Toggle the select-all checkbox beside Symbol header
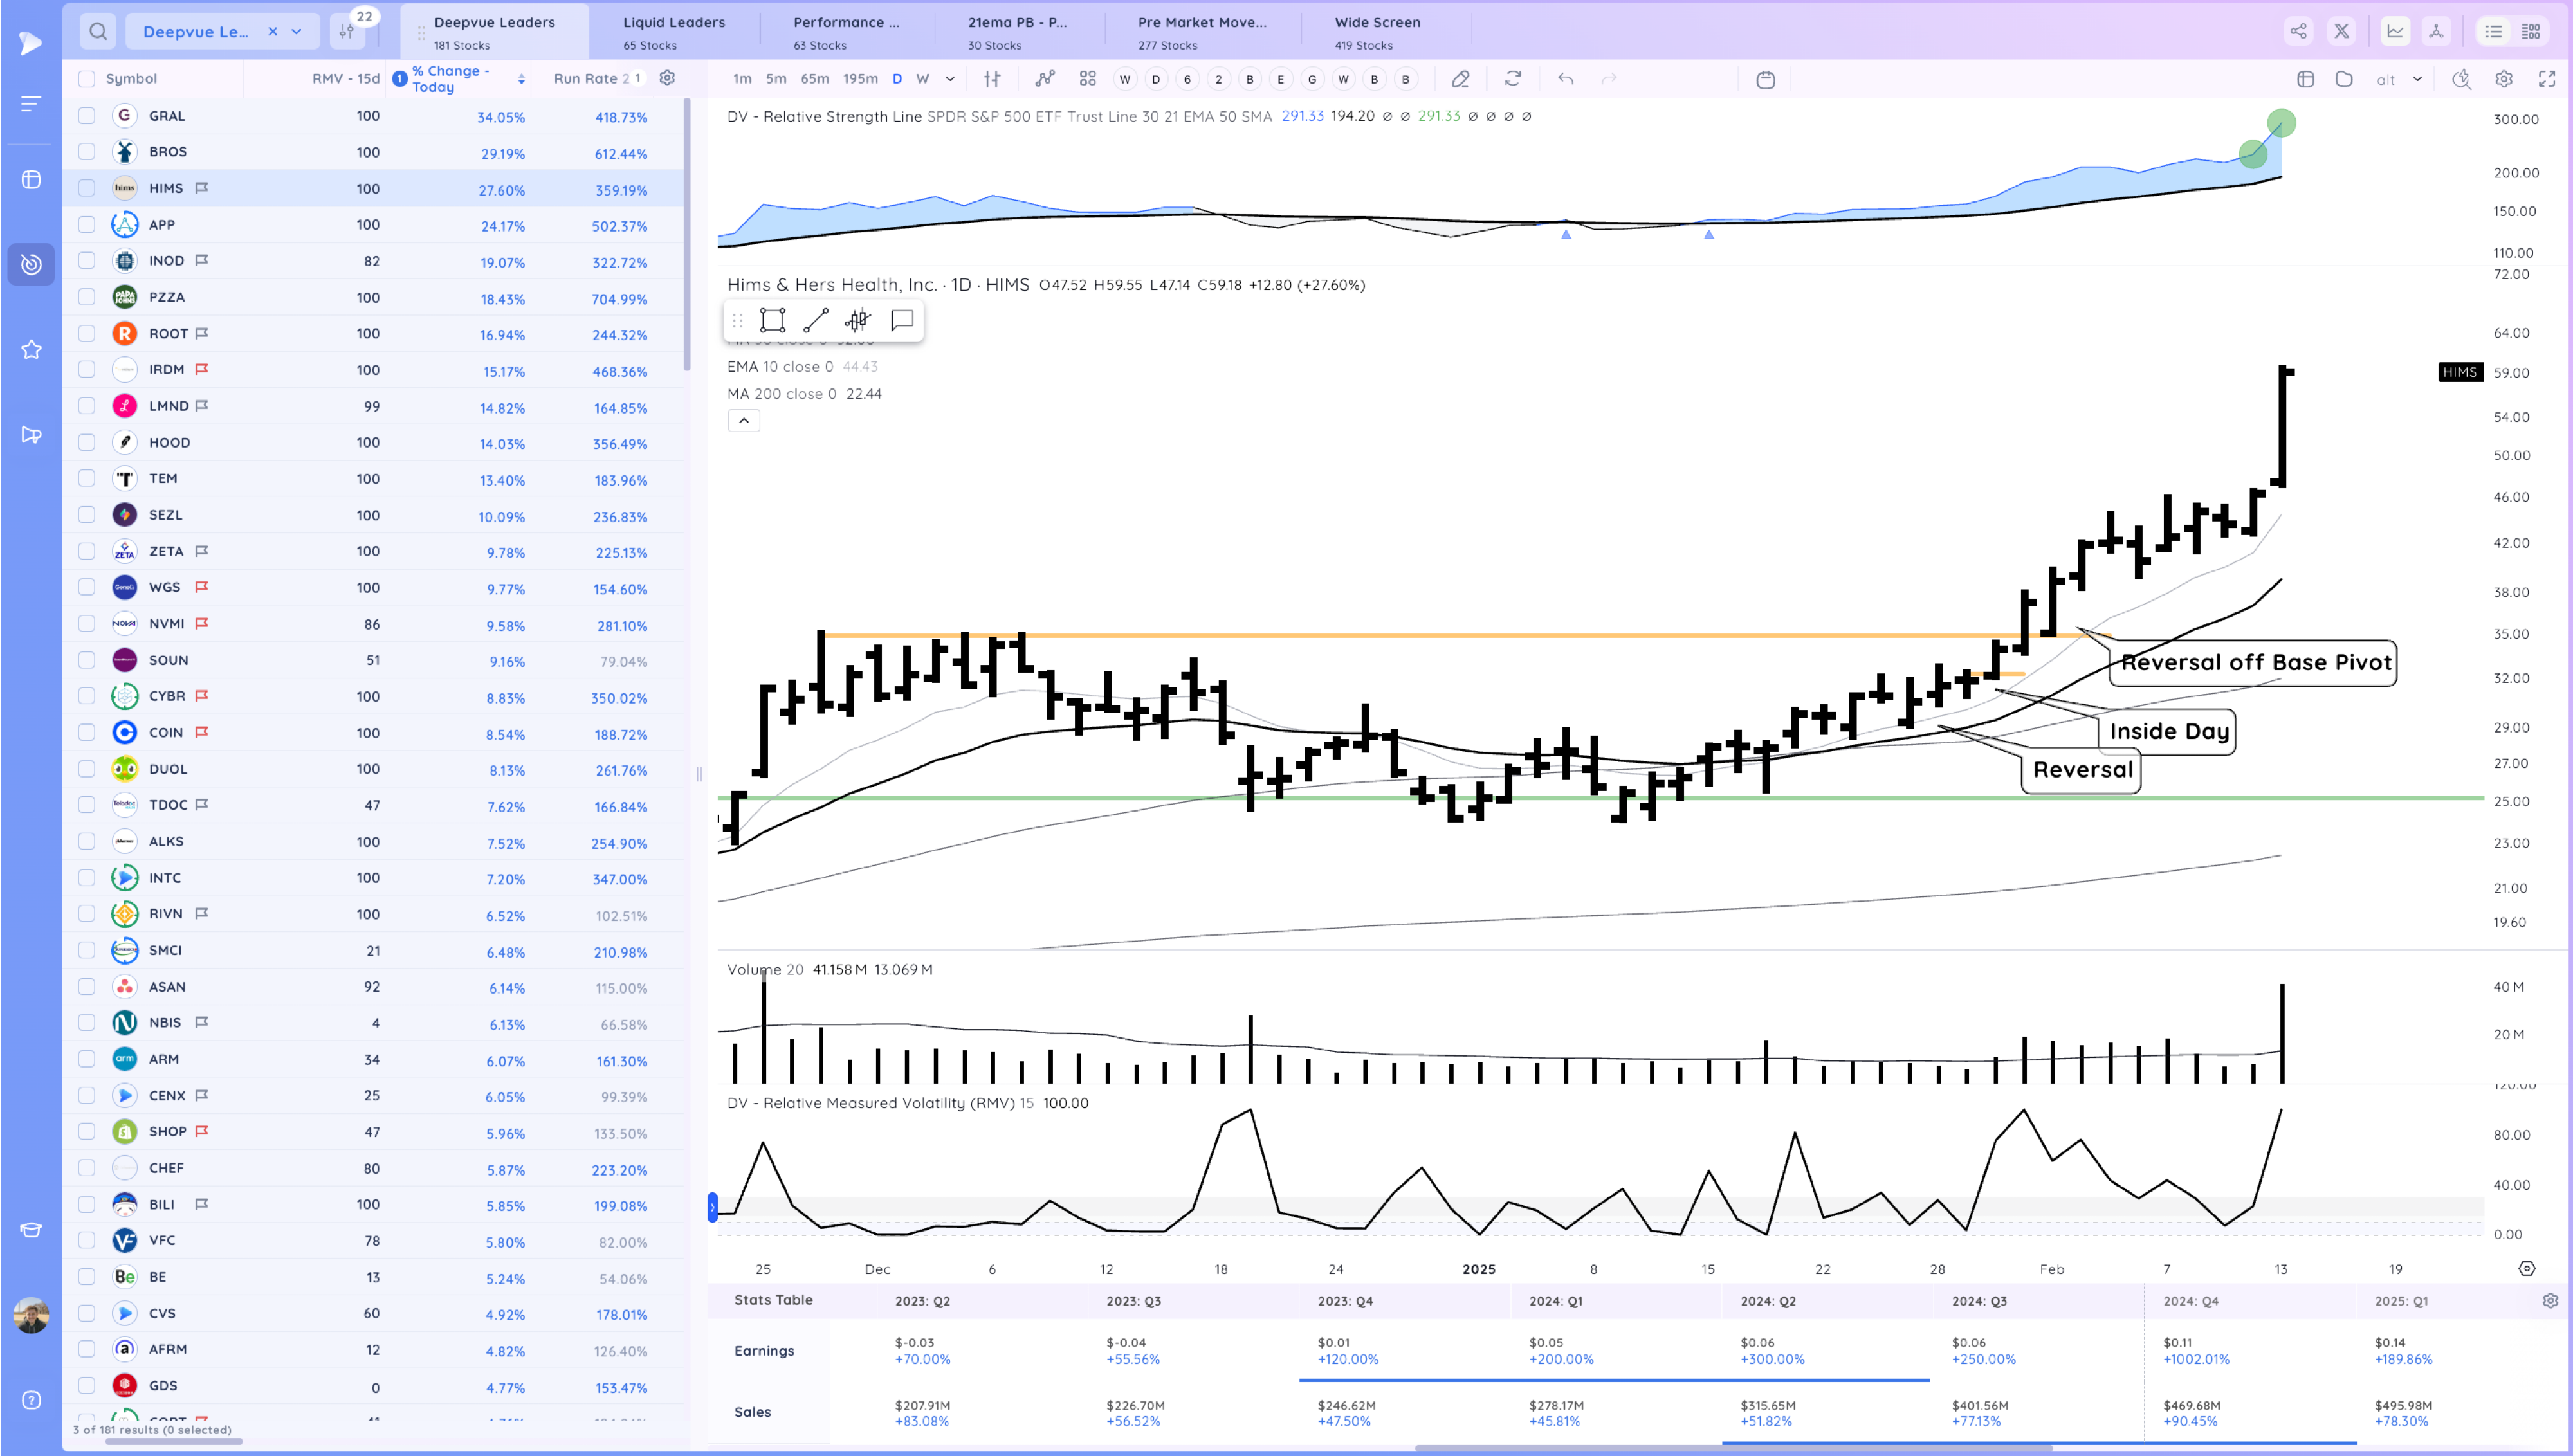 [87, 79]
